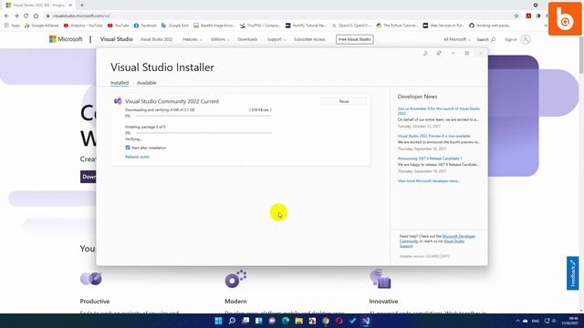Open the Opera browser on the taskbar
This screenshot has height=328, width=584.
point(339,321)
